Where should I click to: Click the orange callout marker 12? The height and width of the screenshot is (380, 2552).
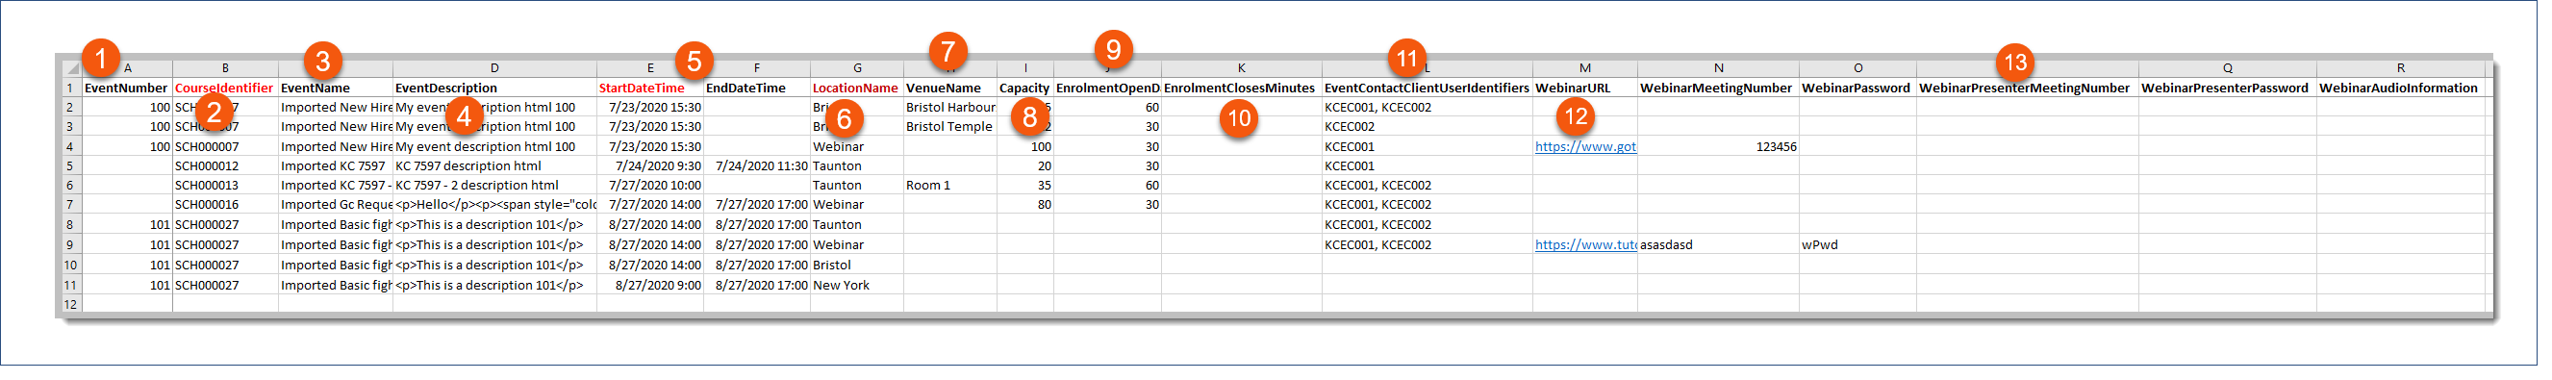(x=1576, y=116)
